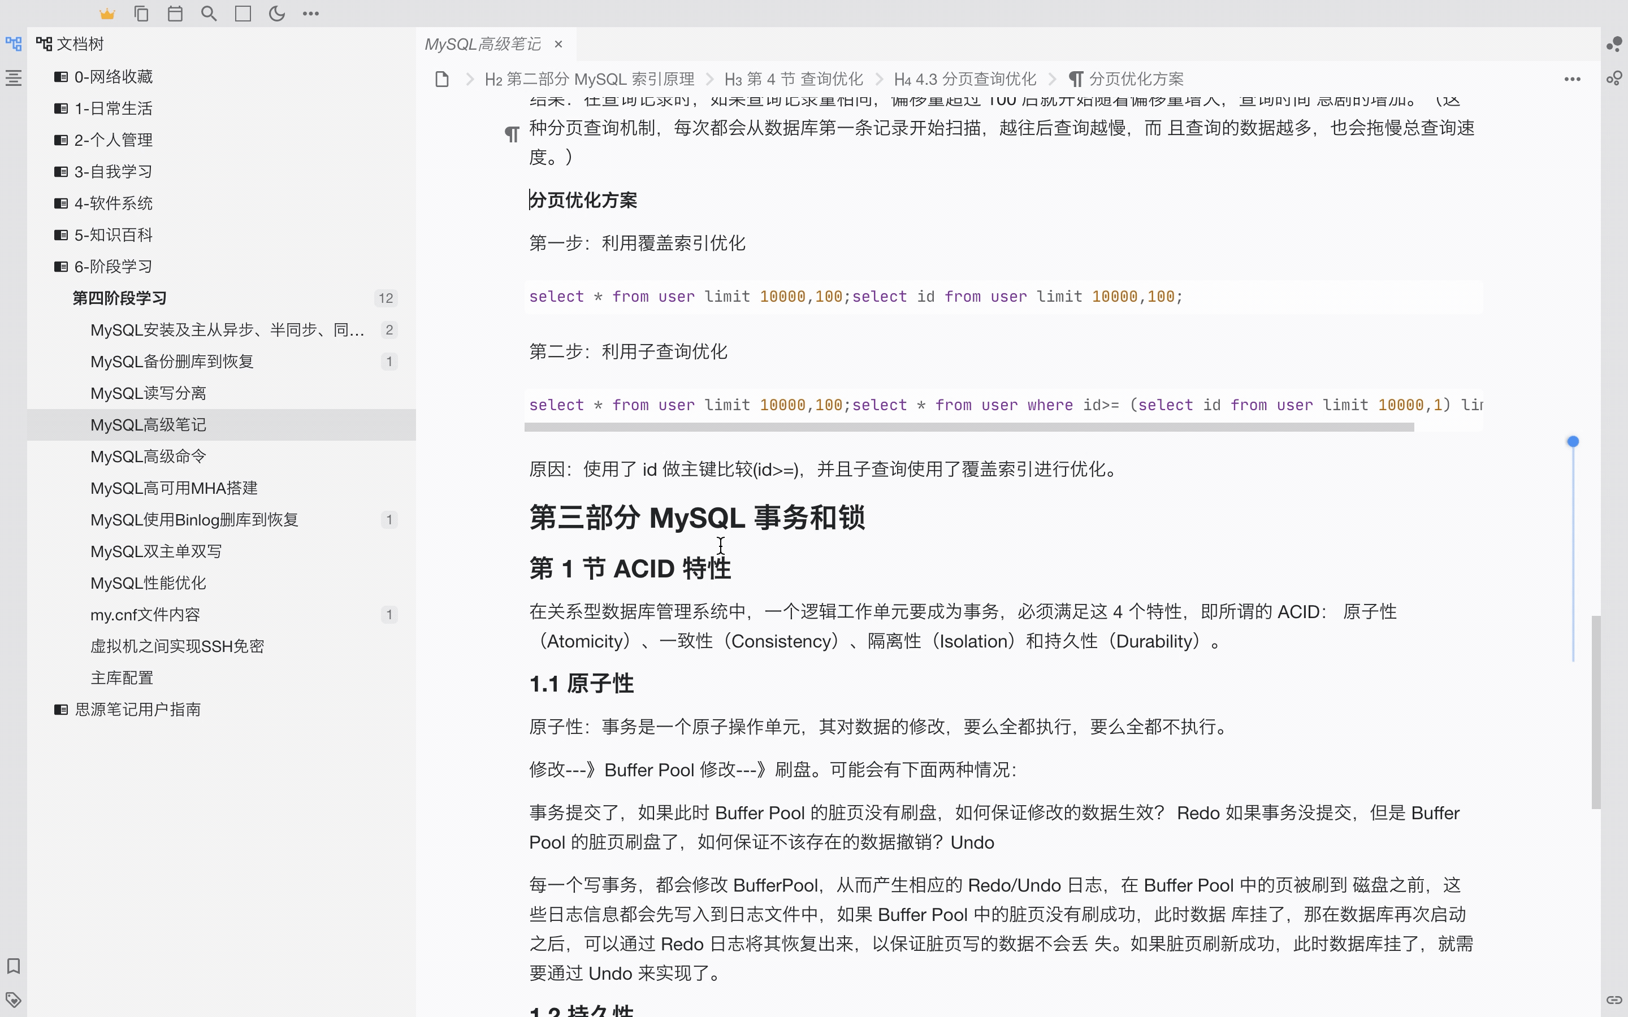Screen dimensions: 1628x1017
Task: Select the MySQL高级笔记 tab
Action: coord(483,45)
